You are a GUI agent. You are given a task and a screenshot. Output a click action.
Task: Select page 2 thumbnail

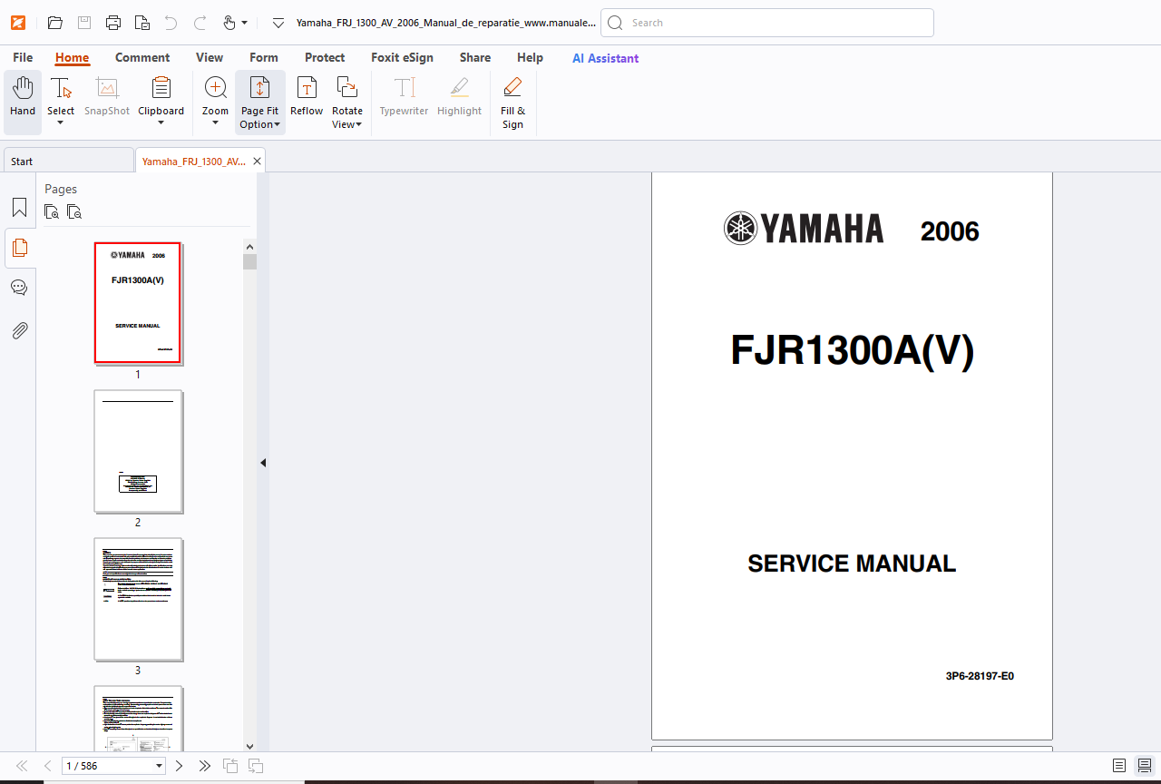(x=138, y=451)
